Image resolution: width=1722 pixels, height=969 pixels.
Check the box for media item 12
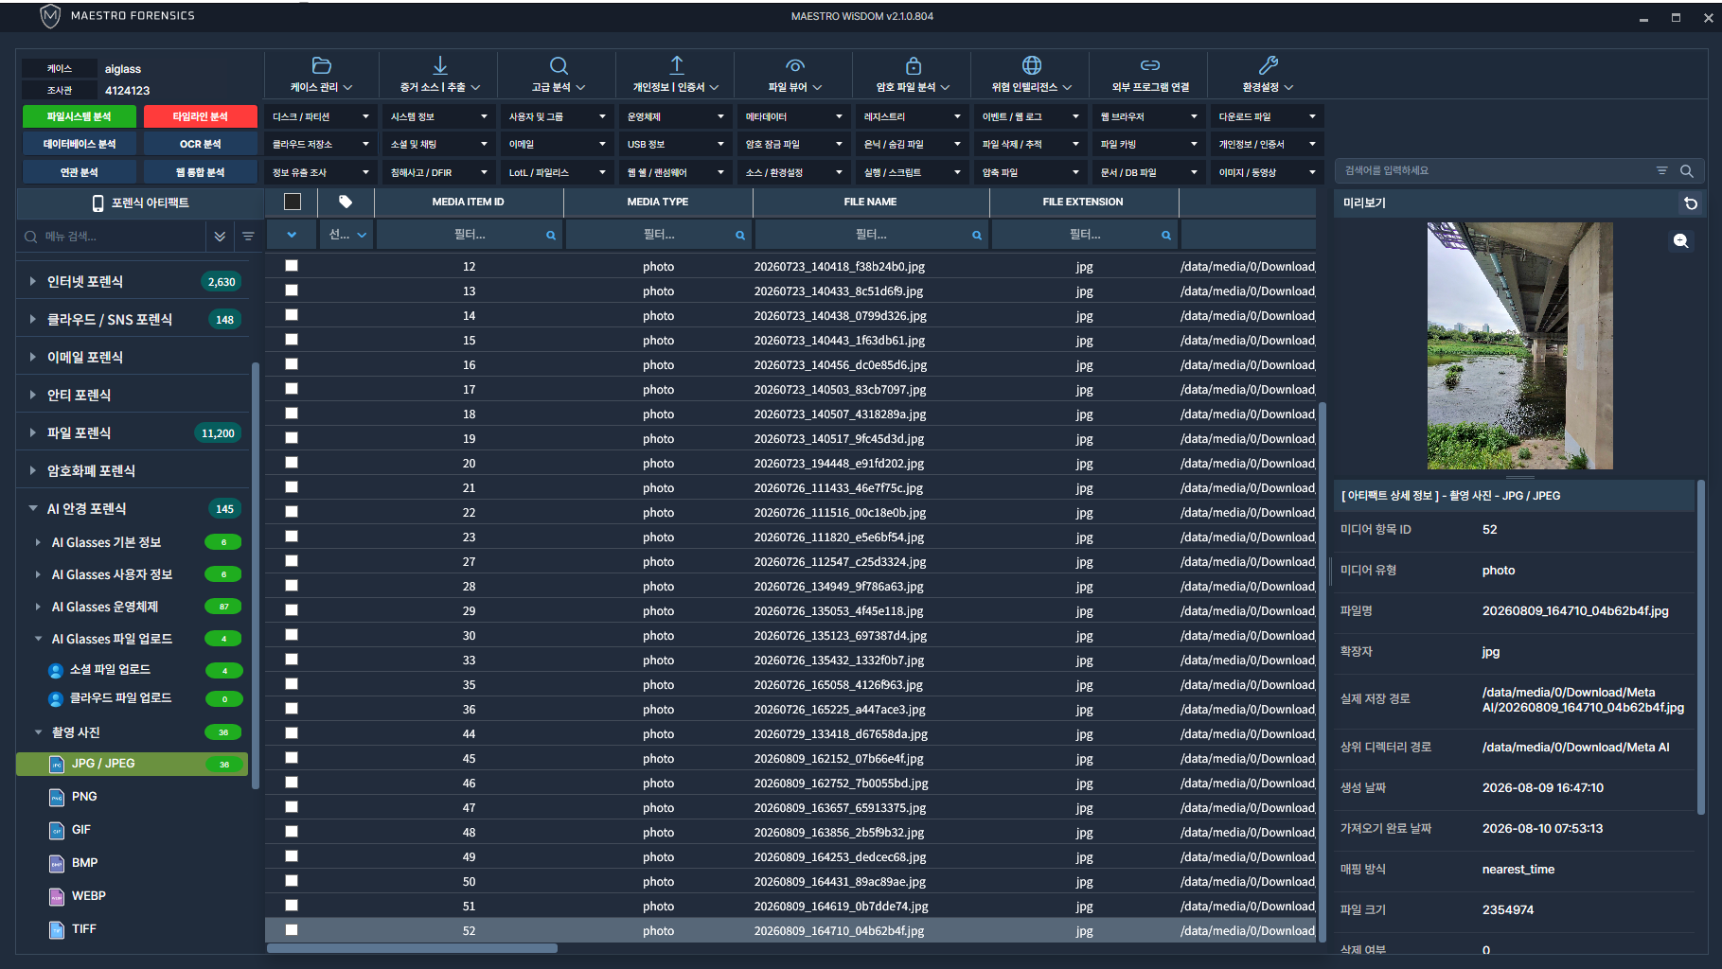[292, 266]
